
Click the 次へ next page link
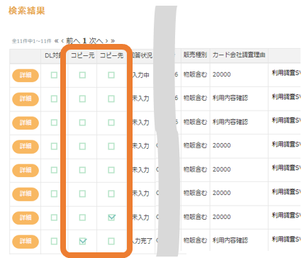(x=96, y=41)
